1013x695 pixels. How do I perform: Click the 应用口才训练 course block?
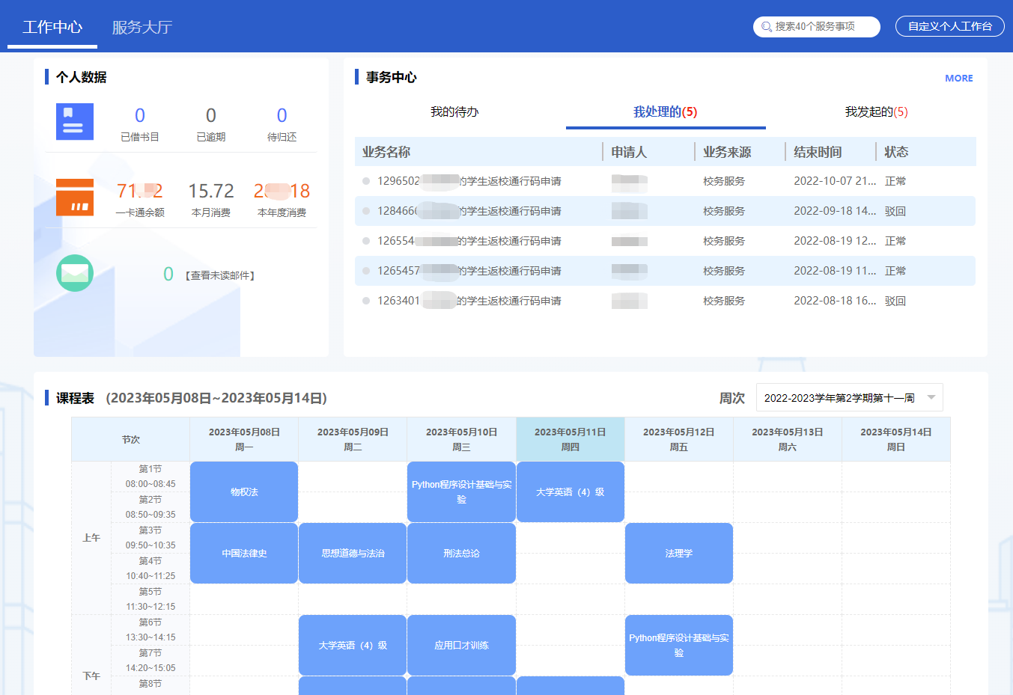click(x=461, y=645)
